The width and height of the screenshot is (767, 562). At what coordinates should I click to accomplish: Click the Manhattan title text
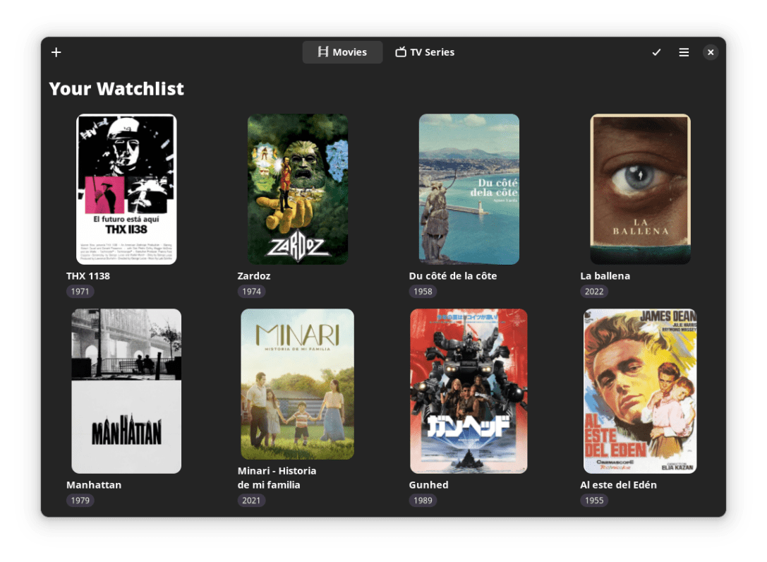click(94, 485)
